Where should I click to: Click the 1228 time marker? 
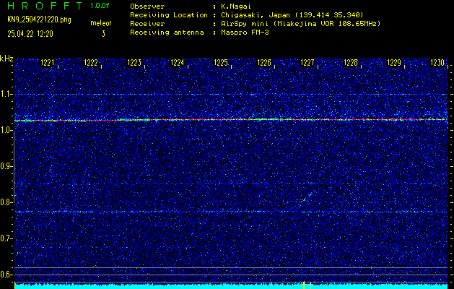coord(351,63)
